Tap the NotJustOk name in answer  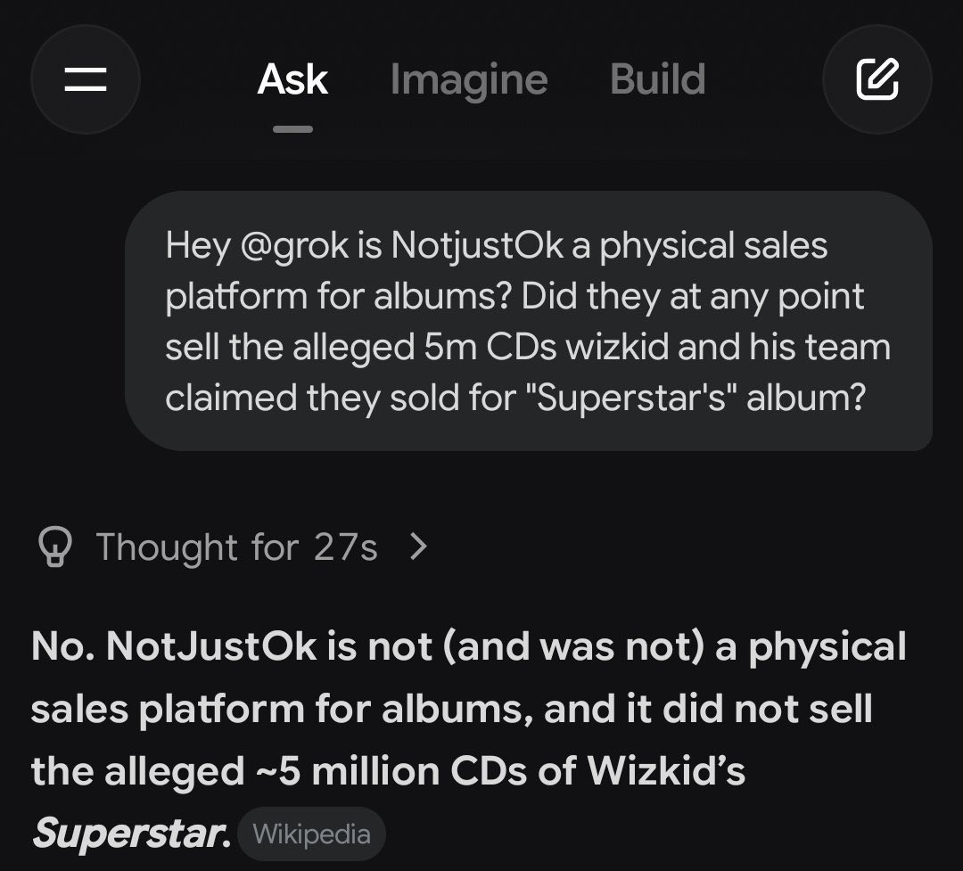210,646
